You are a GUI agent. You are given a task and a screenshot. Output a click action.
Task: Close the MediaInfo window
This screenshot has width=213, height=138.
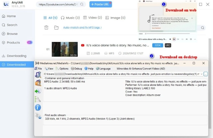[204, 63]
